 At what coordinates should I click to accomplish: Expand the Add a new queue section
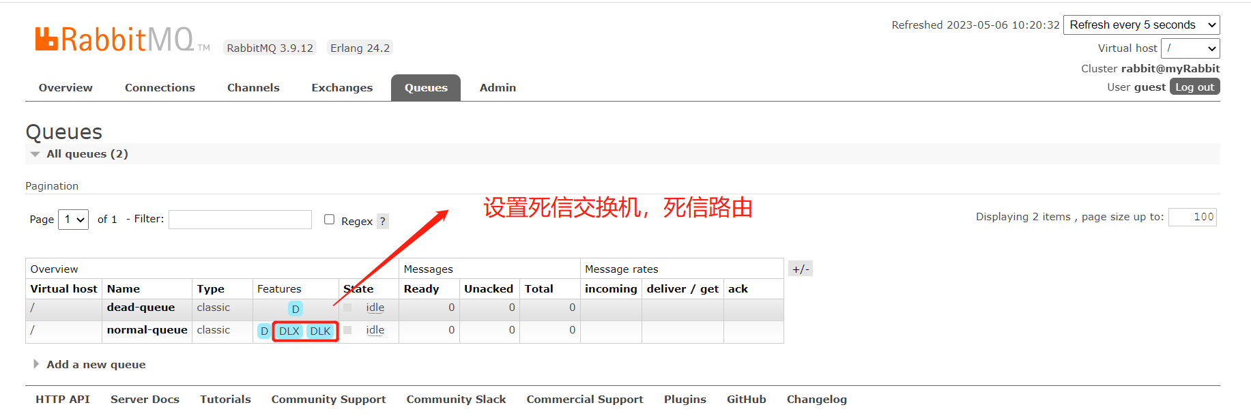(96, 365)
